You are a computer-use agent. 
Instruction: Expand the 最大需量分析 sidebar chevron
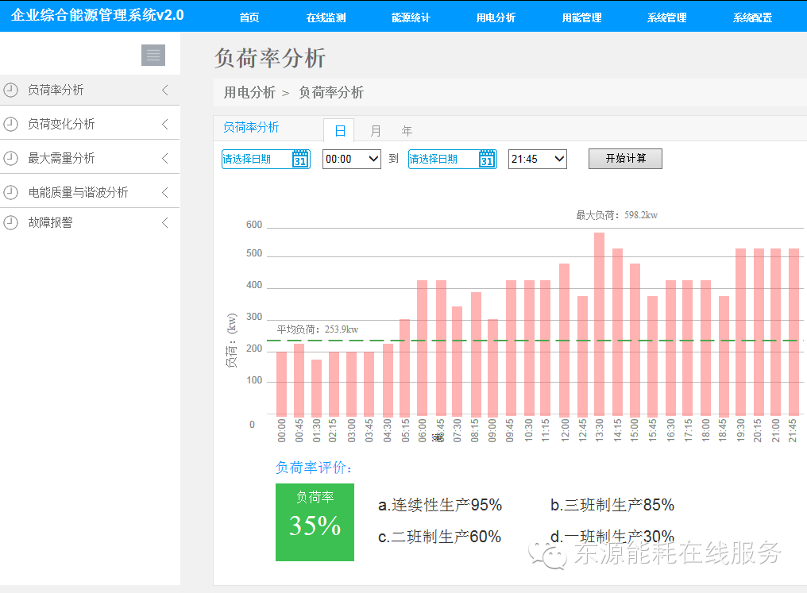tap(165, 158)
